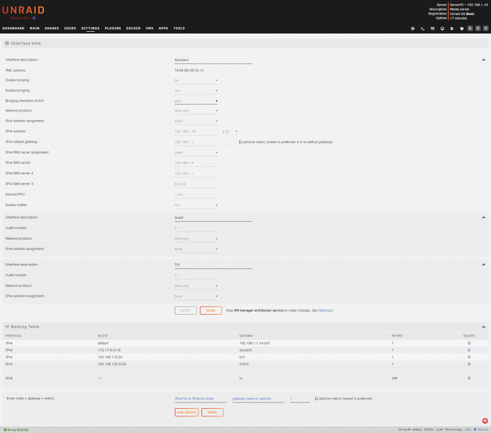Open the Tools tab

(x=179, y=28)
